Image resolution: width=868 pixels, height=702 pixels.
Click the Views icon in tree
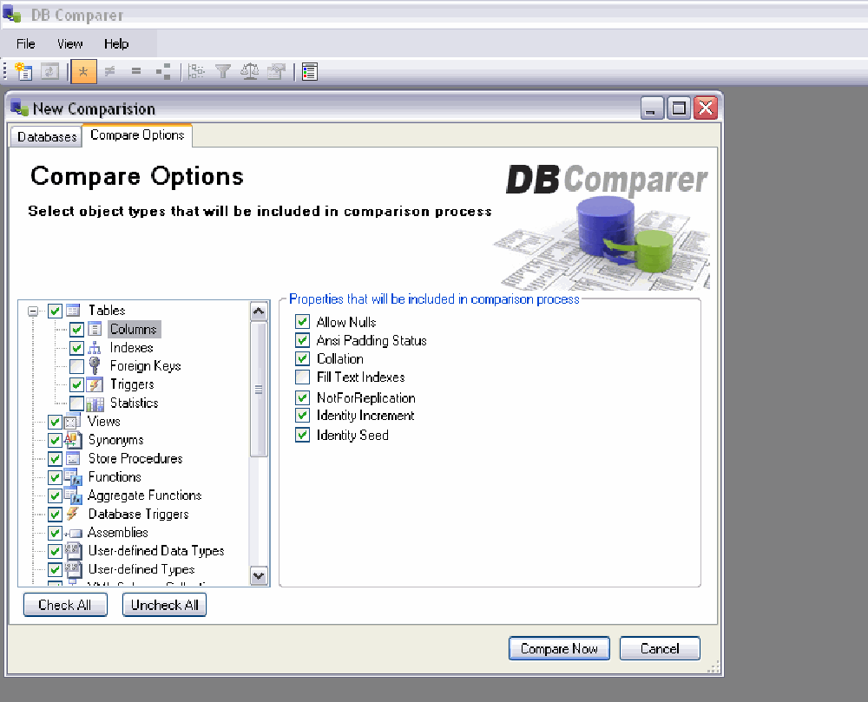[x=72, y=422]
